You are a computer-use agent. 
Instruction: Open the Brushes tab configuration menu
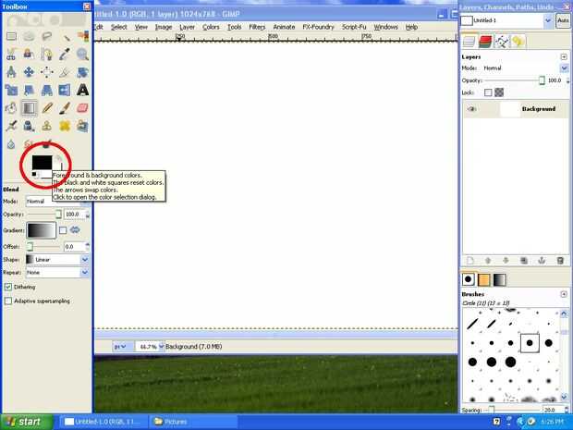point(564,294)
